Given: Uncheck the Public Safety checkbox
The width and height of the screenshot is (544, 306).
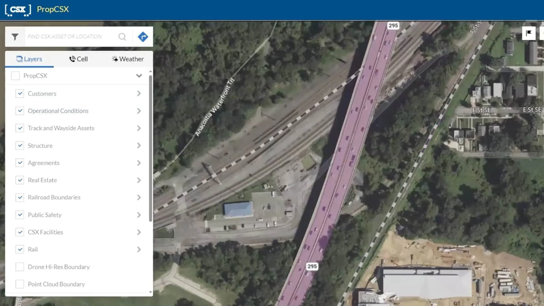Looking at the screenshot, I should click(20, 215).
